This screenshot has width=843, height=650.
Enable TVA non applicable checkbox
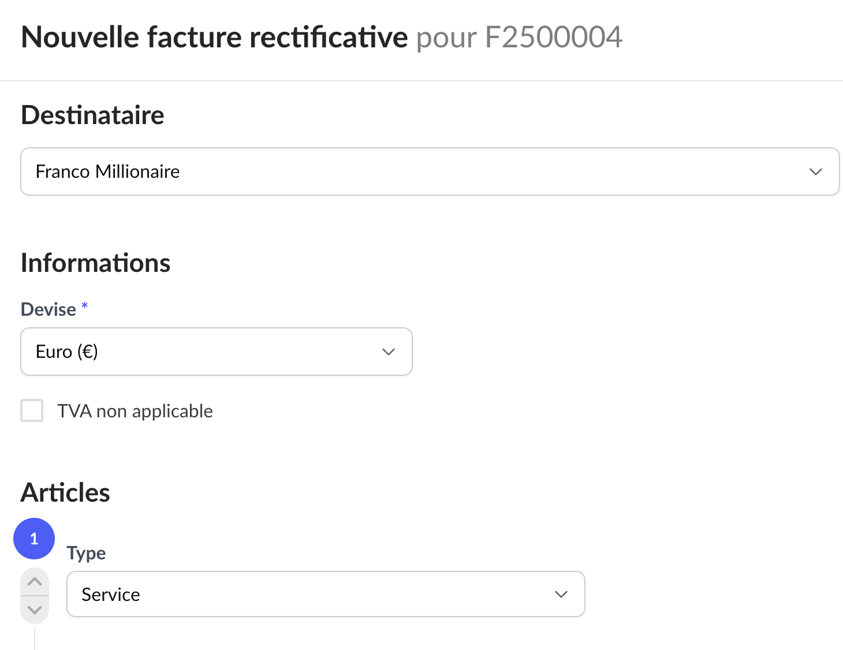pyautogui.click(x=32, y=411)
